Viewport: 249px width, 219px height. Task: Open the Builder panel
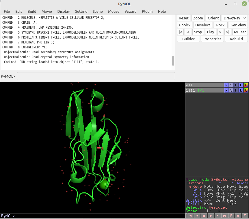[188, 39]
